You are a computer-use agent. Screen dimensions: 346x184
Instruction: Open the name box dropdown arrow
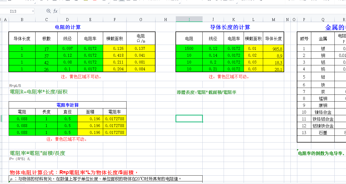pos(33,11)
